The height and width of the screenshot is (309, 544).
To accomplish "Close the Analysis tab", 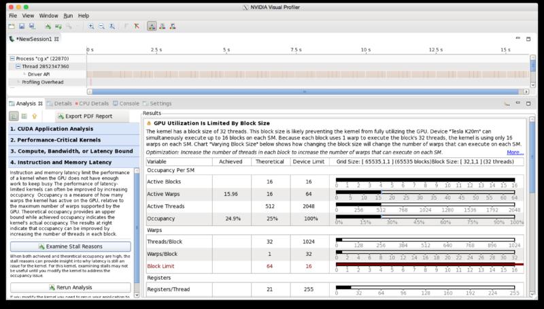I will (x=40, y=103).
